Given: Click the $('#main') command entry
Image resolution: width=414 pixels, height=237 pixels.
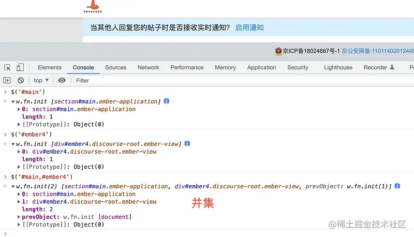Looking at the screenshot, I should 28,92.
